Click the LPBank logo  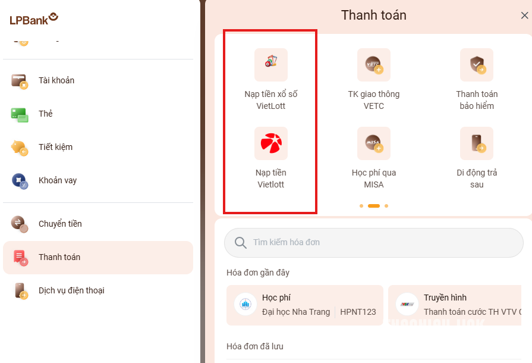[34, 19]
